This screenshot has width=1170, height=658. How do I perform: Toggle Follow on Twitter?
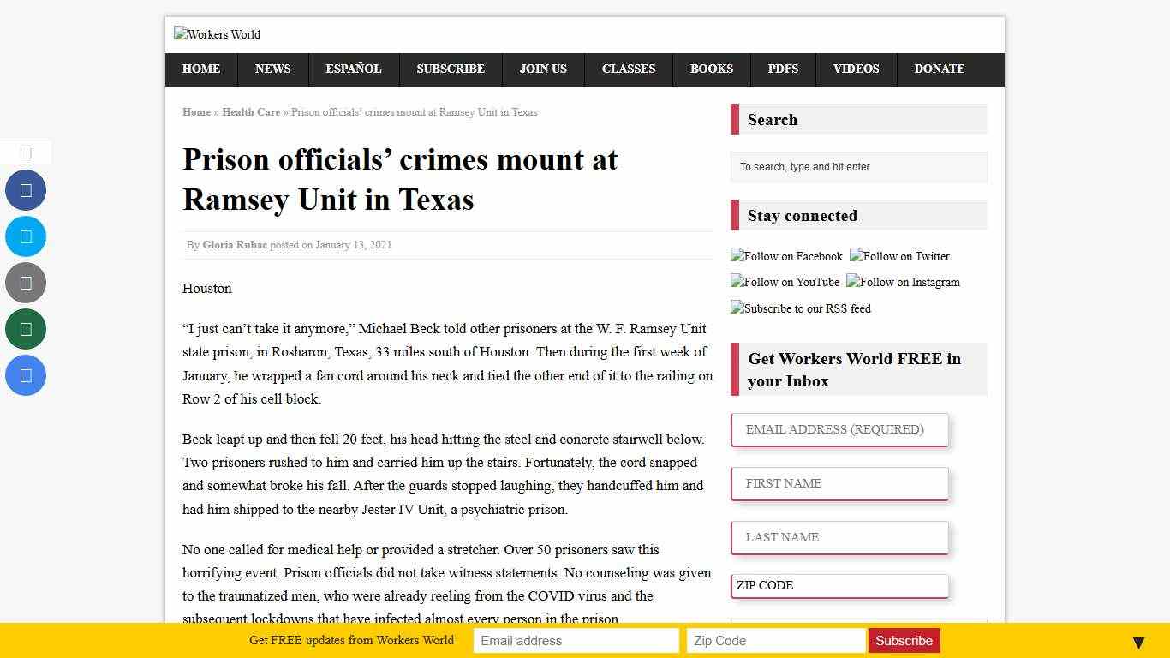pyautogui.click(x=899, y=256)
